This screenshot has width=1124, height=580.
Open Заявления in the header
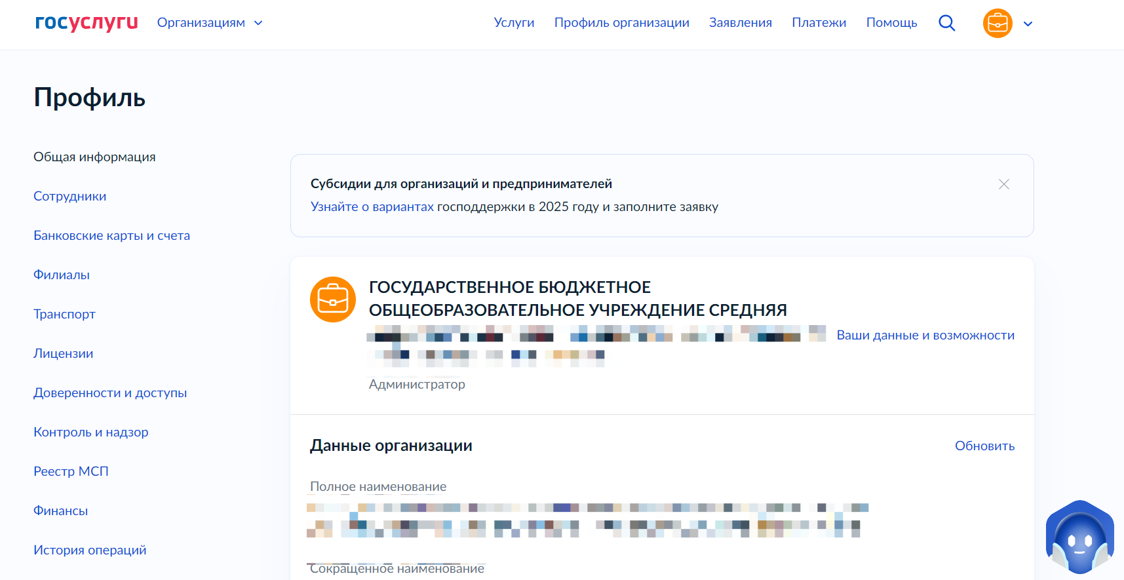point(740,23)
